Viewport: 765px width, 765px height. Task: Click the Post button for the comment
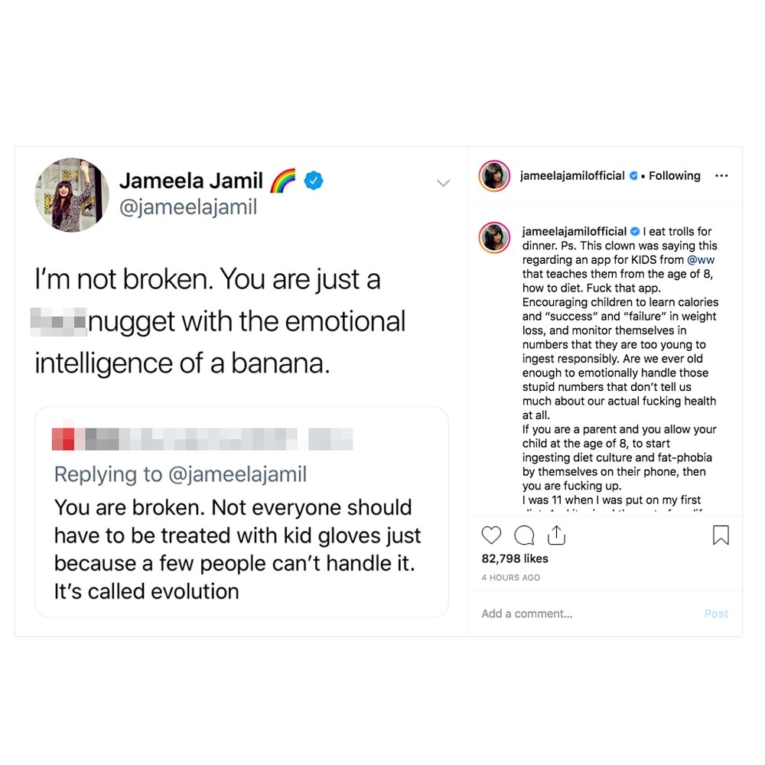point(716,614)
